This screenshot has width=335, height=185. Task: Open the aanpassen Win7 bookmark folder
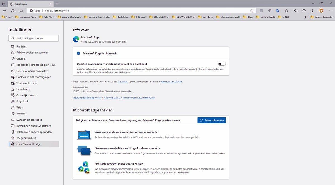pos(26,17)
